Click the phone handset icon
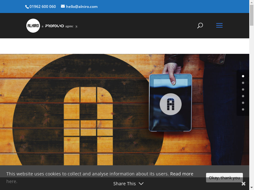 27,7
